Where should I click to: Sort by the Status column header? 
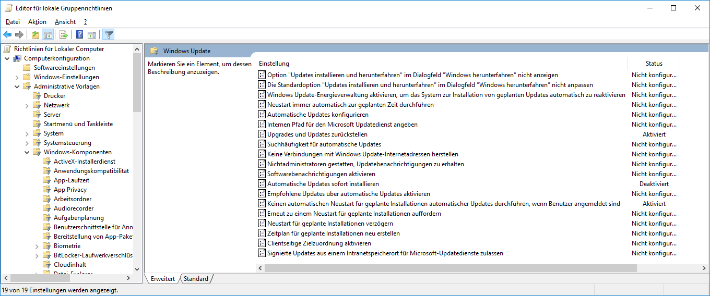tap(654, 64)
